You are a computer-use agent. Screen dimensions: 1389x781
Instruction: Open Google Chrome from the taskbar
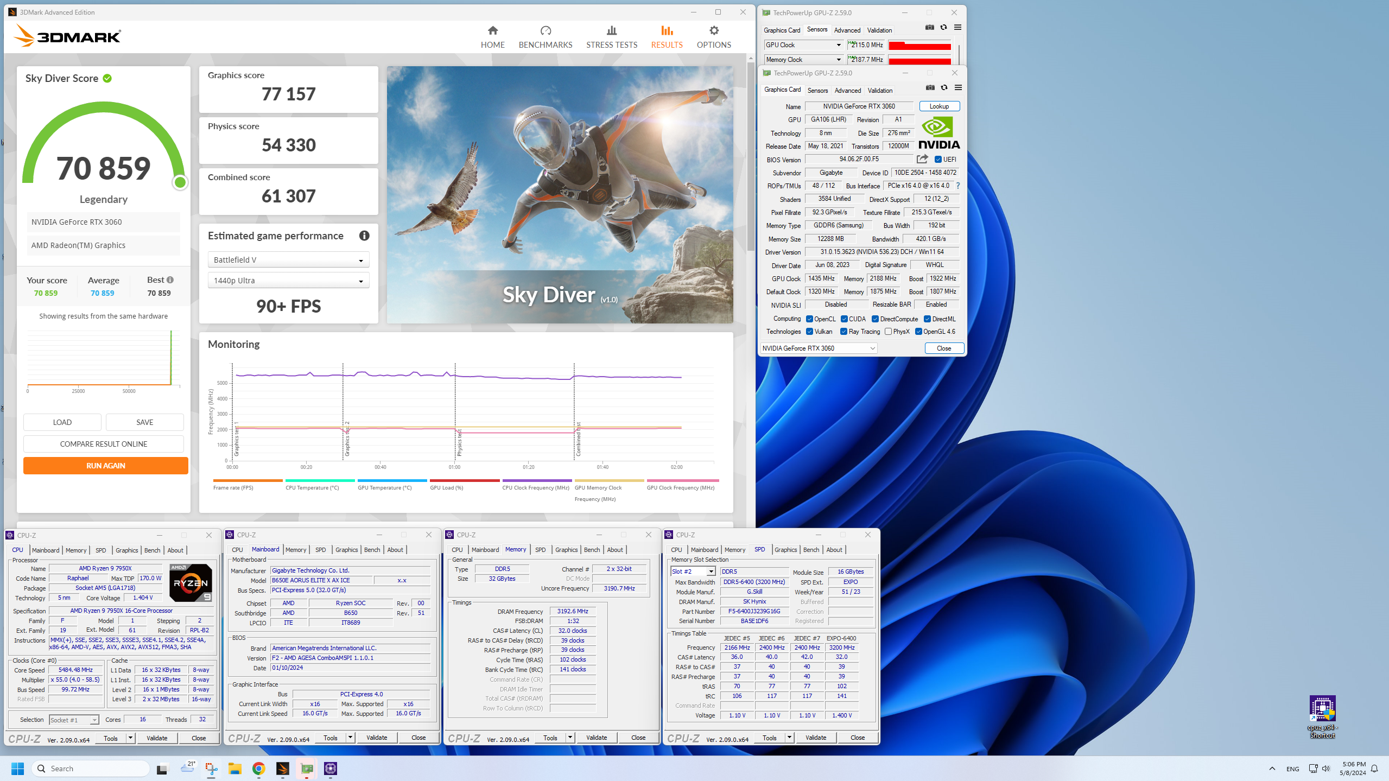coord(258,769)
